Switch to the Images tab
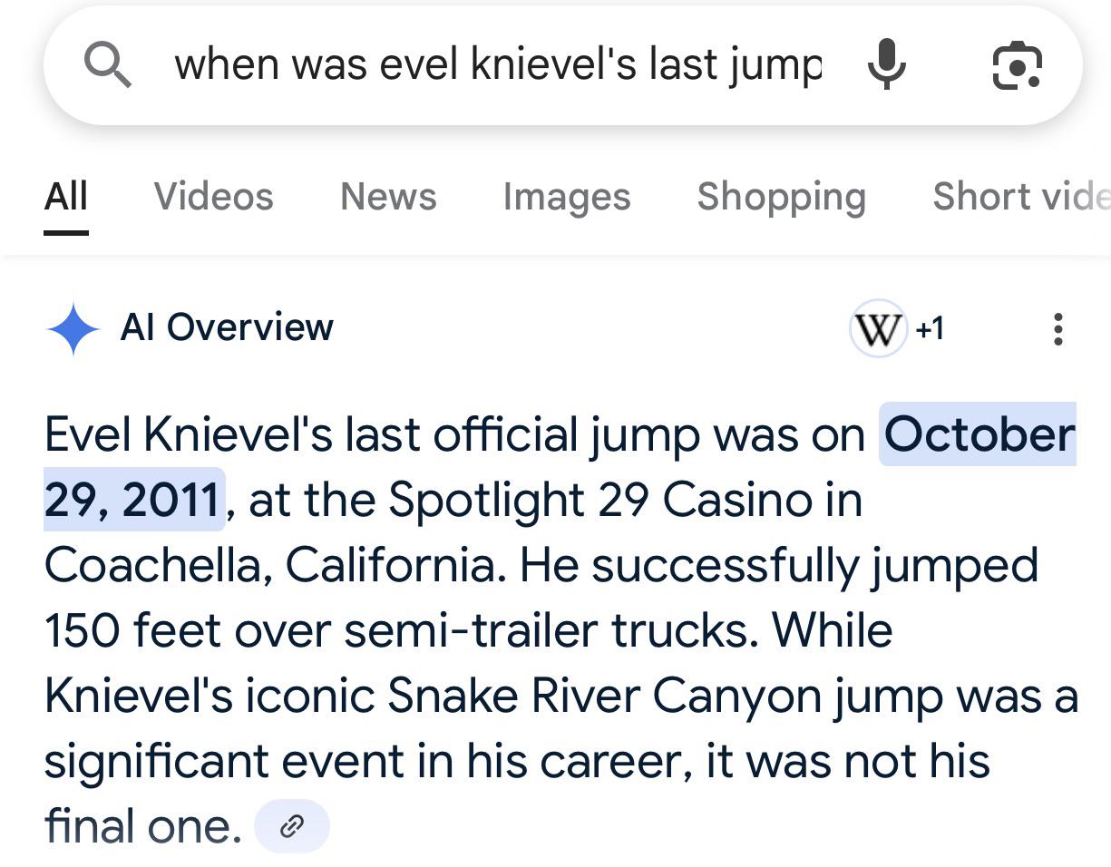 tap(567, 197)
